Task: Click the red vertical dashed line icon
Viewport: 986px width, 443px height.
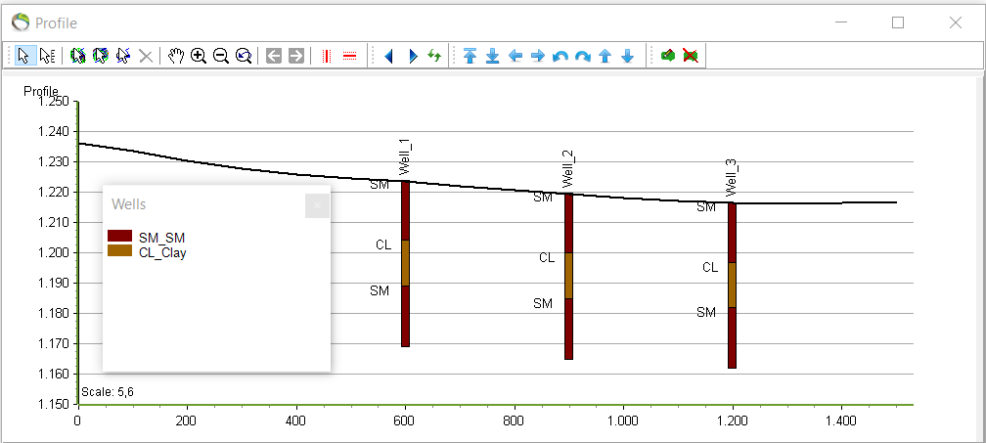Action: (x=327, y=56)
